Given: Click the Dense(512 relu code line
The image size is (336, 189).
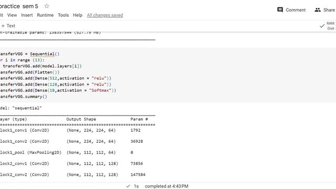Looking at the screenshot, I should click(x=56, y=78).
